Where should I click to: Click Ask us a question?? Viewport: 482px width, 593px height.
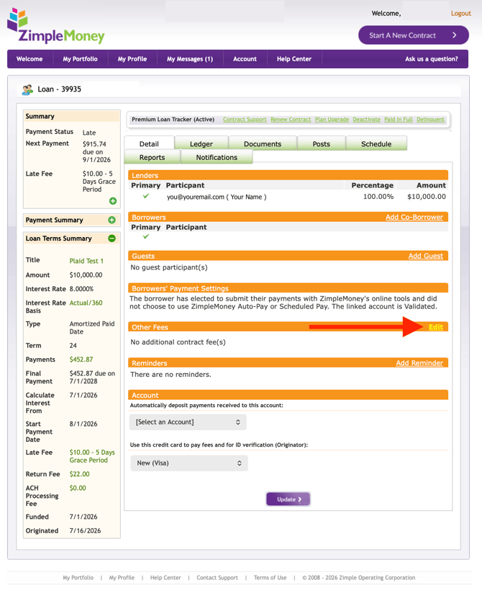click(432, 59)
